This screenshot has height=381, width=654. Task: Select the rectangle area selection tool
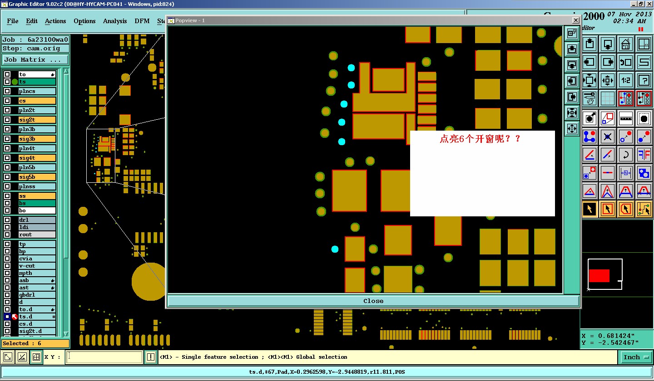(x=608, y=209)
